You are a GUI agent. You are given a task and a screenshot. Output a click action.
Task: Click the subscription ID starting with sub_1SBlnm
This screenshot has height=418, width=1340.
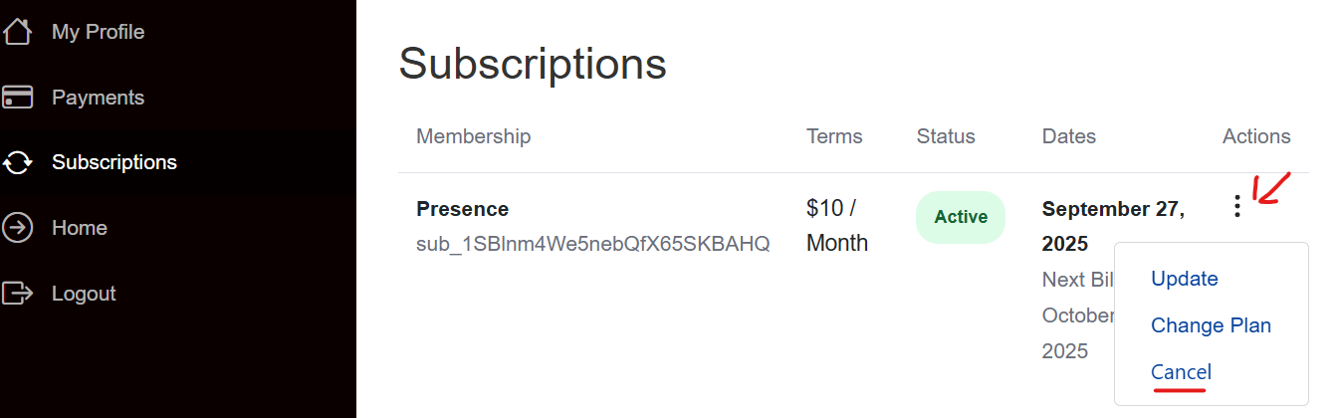[x=592, y=244]
